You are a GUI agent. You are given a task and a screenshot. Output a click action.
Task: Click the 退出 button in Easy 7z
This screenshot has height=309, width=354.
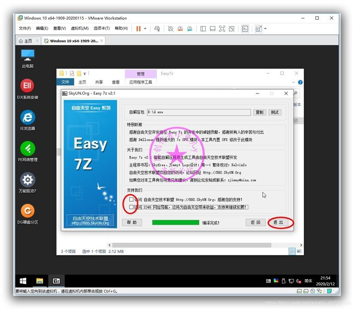click(x=278, y=223)
